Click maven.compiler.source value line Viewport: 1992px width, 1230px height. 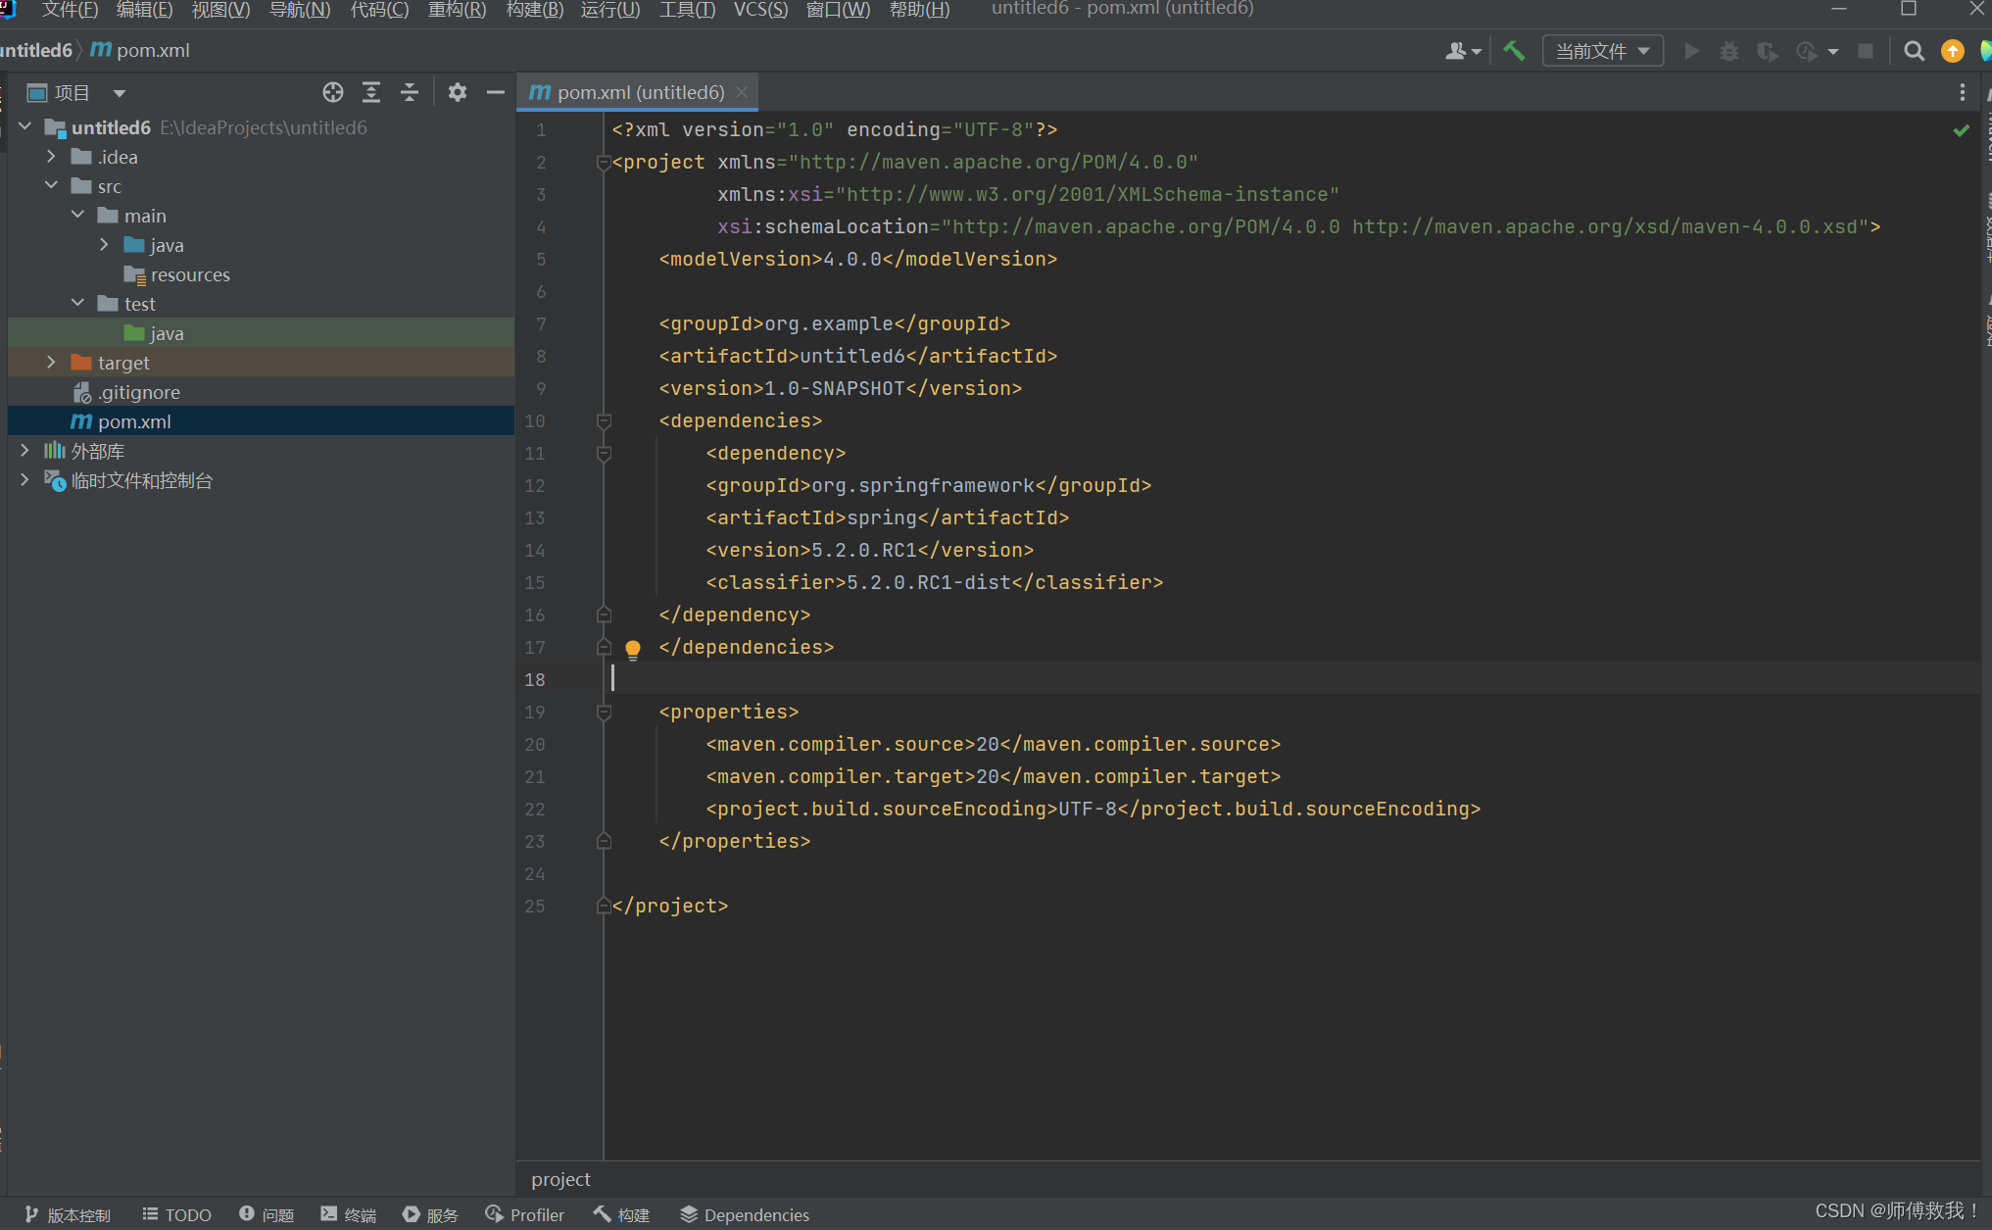coord(993,744)
